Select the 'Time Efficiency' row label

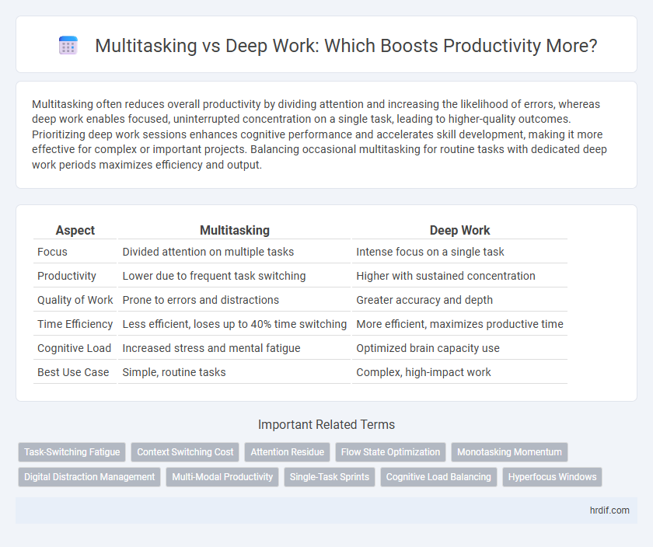pos(75,324)
